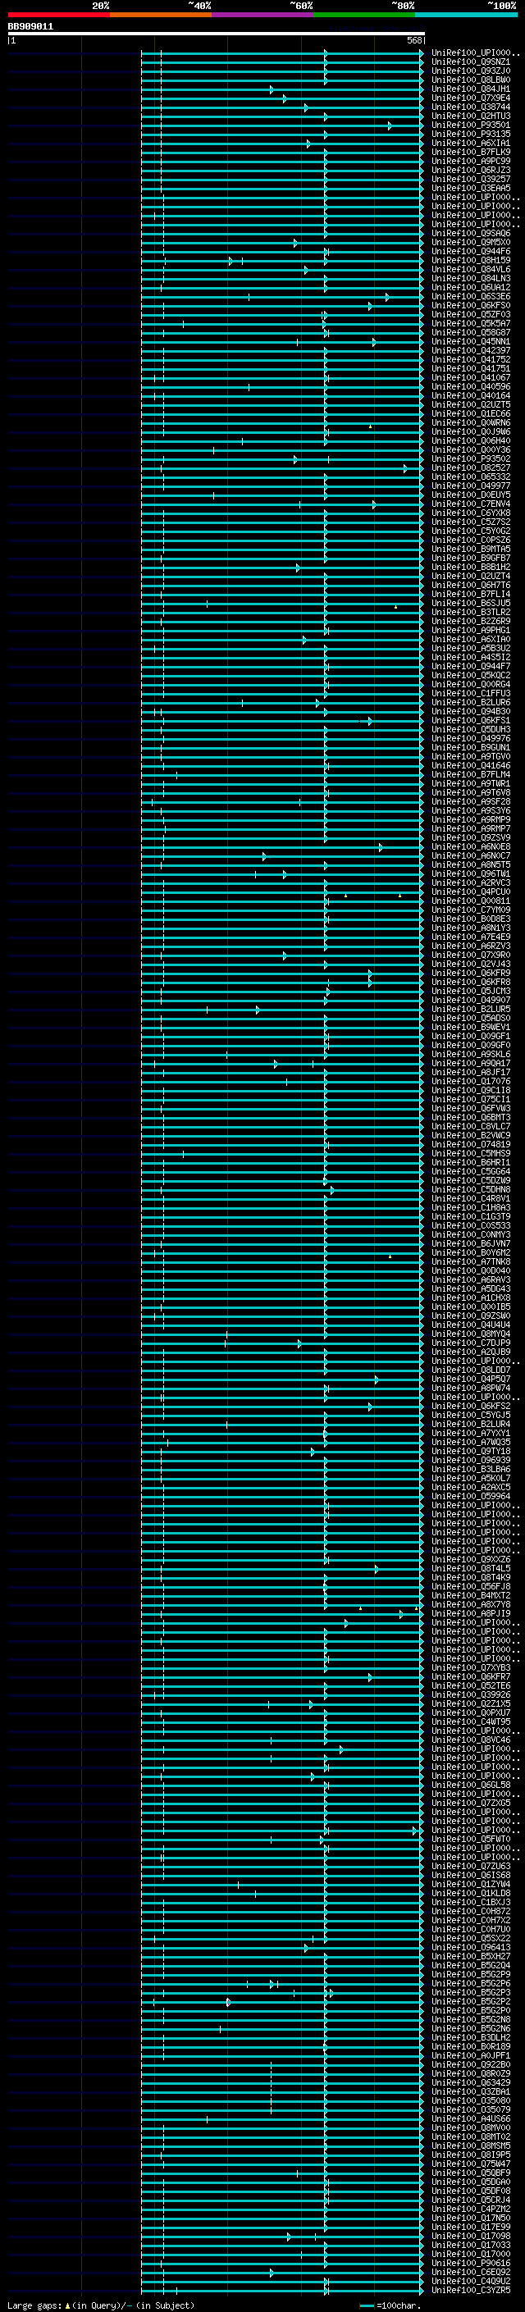Select hit UniRef100_Q84VL6
This screenshot has width=525, height=2312.
coord(471,269)
